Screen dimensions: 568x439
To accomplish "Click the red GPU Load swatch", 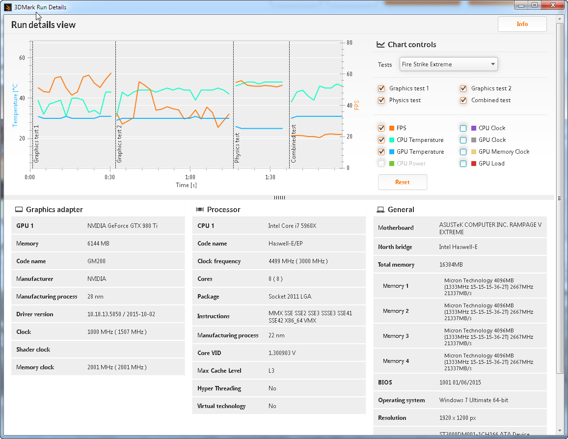I will [473, 164].
